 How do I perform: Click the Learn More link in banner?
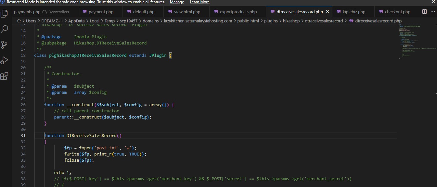[x=199, y=2]
